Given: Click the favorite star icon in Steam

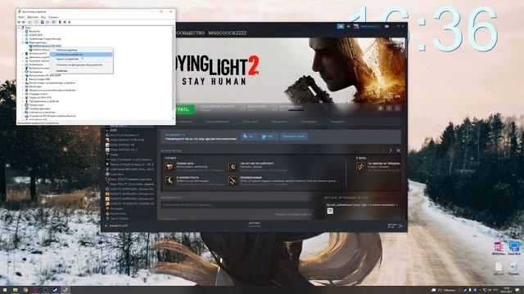Looking at the screenshot, I should pos(397,109).
